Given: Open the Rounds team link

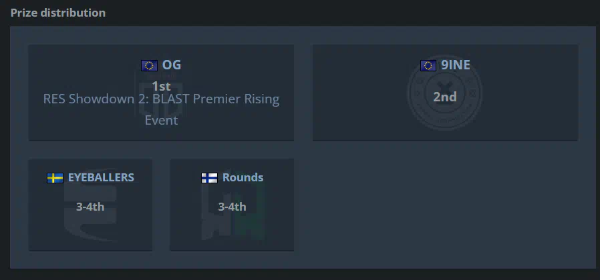Looking at the screenshot, I should point(243,177).
